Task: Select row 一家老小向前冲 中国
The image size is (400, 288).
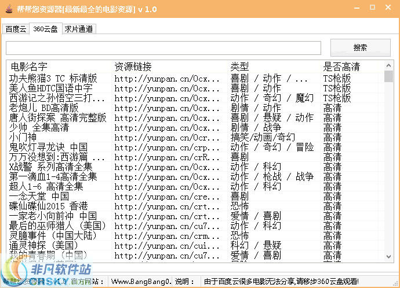Action: 195,216
